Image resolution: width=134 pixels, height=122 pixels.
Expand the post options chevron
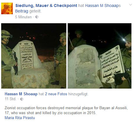[131, 5]
